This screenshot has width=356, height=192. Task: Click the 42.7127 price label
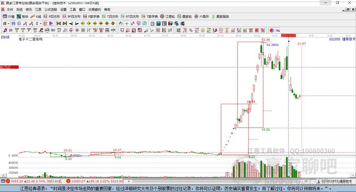9,67
